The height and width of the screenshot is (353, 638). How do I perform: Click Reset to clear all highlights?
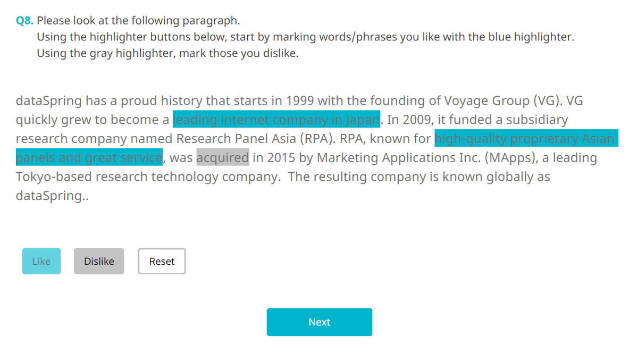[161, 261]
